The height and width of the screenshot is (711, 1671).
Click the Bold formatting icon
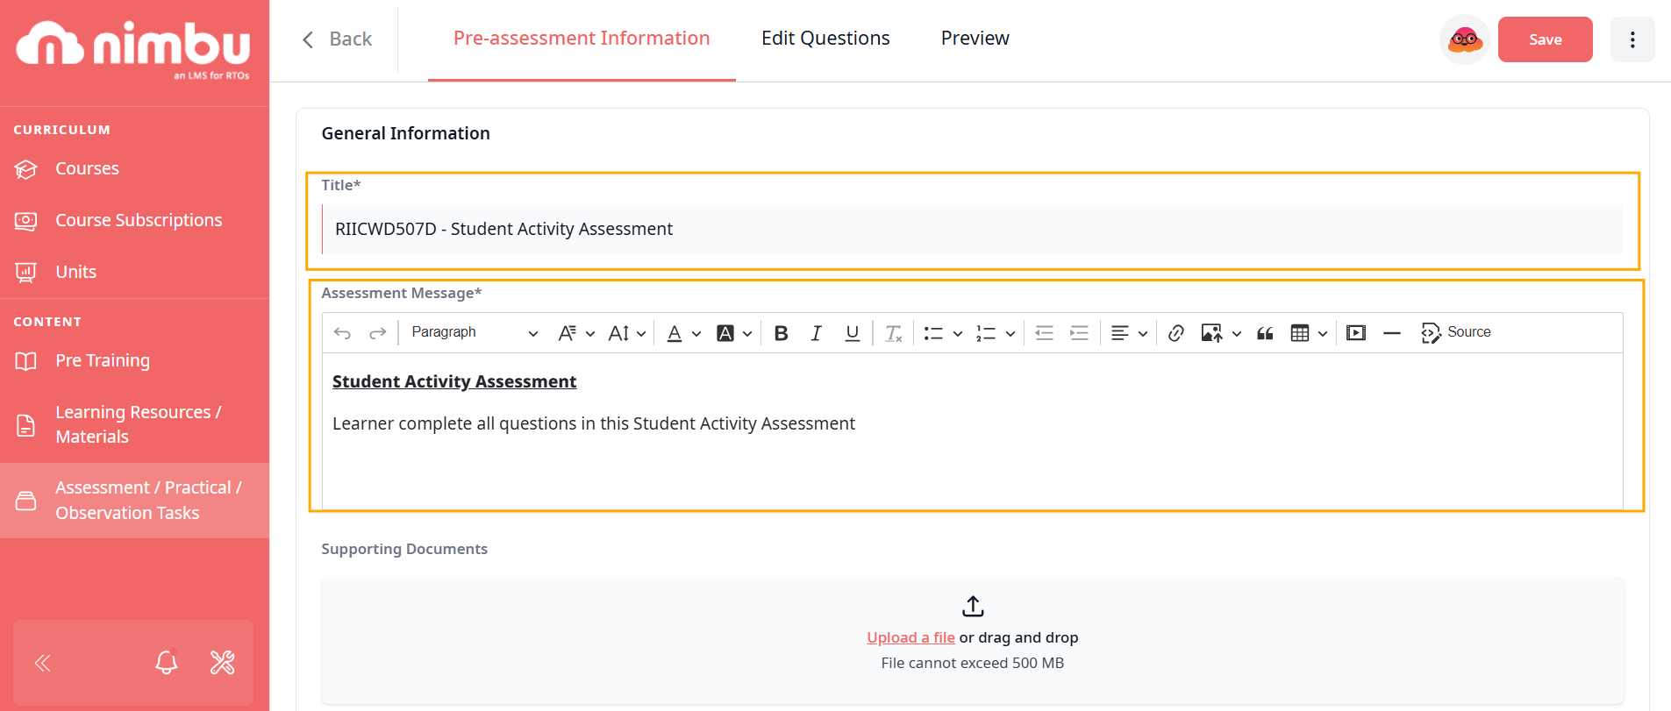tap(781, 333)
